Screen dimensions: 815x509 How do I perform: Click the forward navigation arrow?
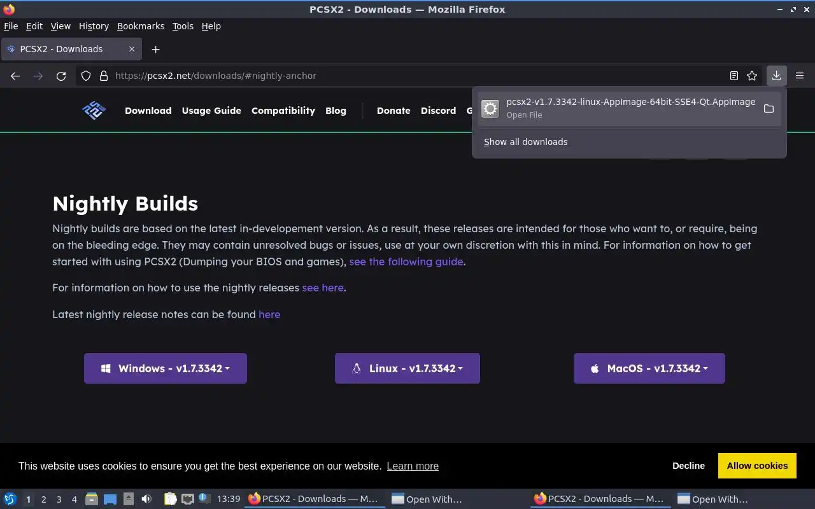click(x=38, y=76)
